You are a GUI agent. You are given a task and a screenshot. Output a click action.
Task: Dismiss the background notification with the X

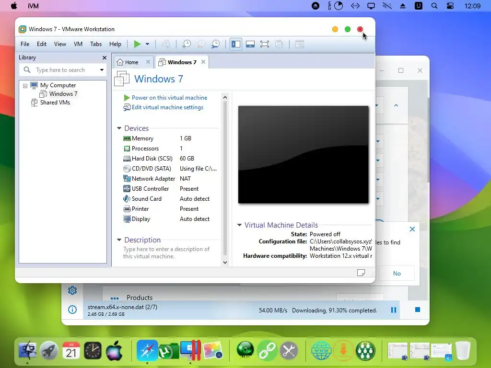coord(412,229)
